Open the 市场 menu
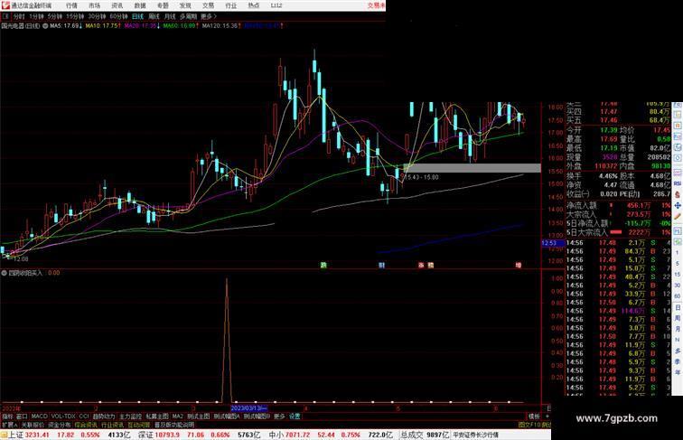This screenshot has width=683, height=440. point(94,5)
